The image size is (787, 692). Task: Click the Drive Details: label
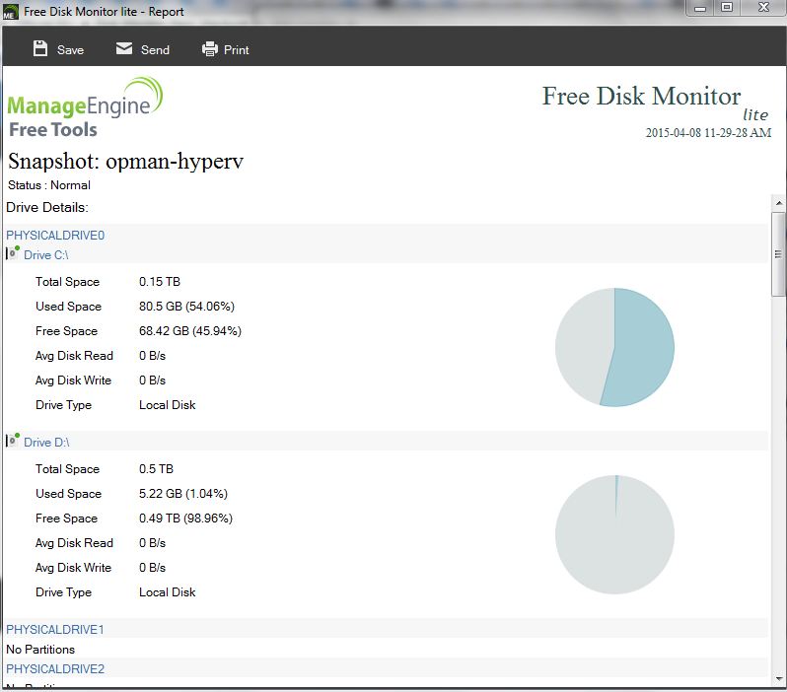tap(47, 207)
